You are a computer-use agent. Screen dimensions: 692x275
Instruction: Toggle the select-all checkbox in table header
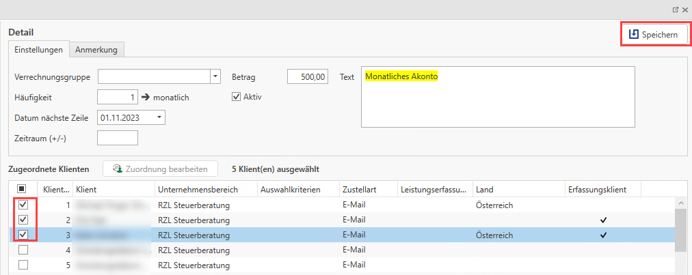pyautogui.click(x=22, y=189)
